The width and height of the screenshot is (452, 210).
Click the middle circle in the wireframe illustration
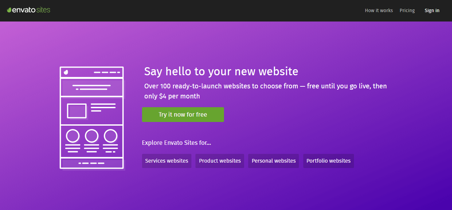click(x=91, y=136)
